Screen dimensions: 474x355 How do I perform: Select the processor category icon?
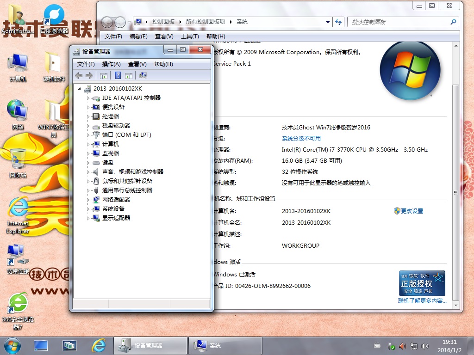[x=96, y=116]
